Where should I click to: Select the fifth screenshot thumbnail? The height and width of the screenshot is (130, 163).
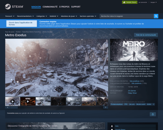pyautogui.click(x=74, y=101)
